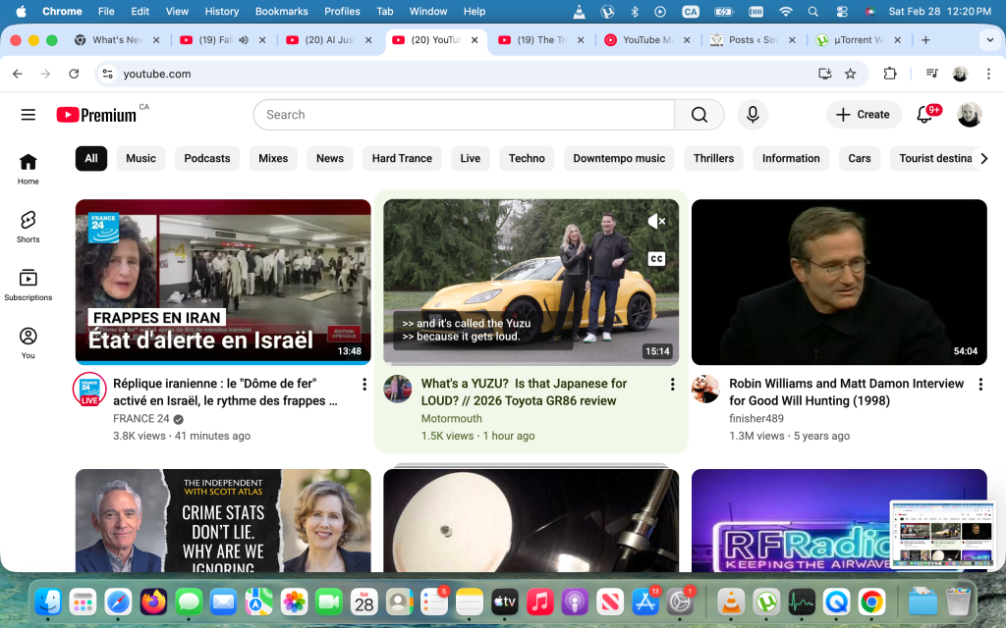Open the notifications bell

pyautogui.click(x=924, y=115)
